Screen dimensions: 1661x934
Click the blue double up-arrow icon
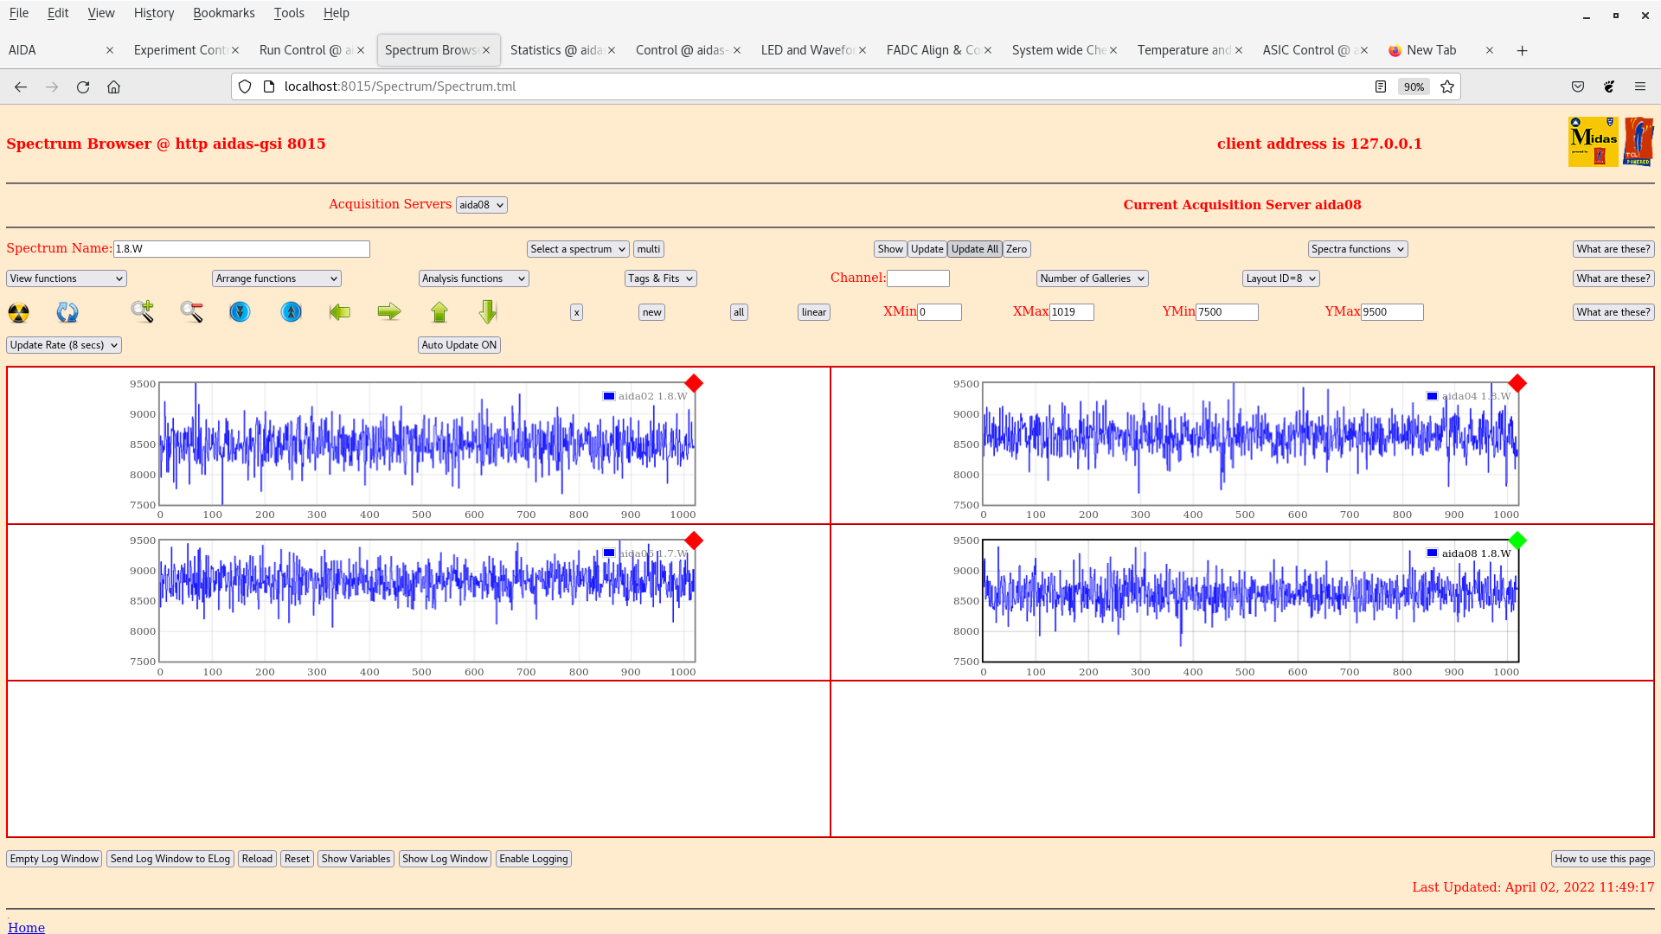(292, 311)
